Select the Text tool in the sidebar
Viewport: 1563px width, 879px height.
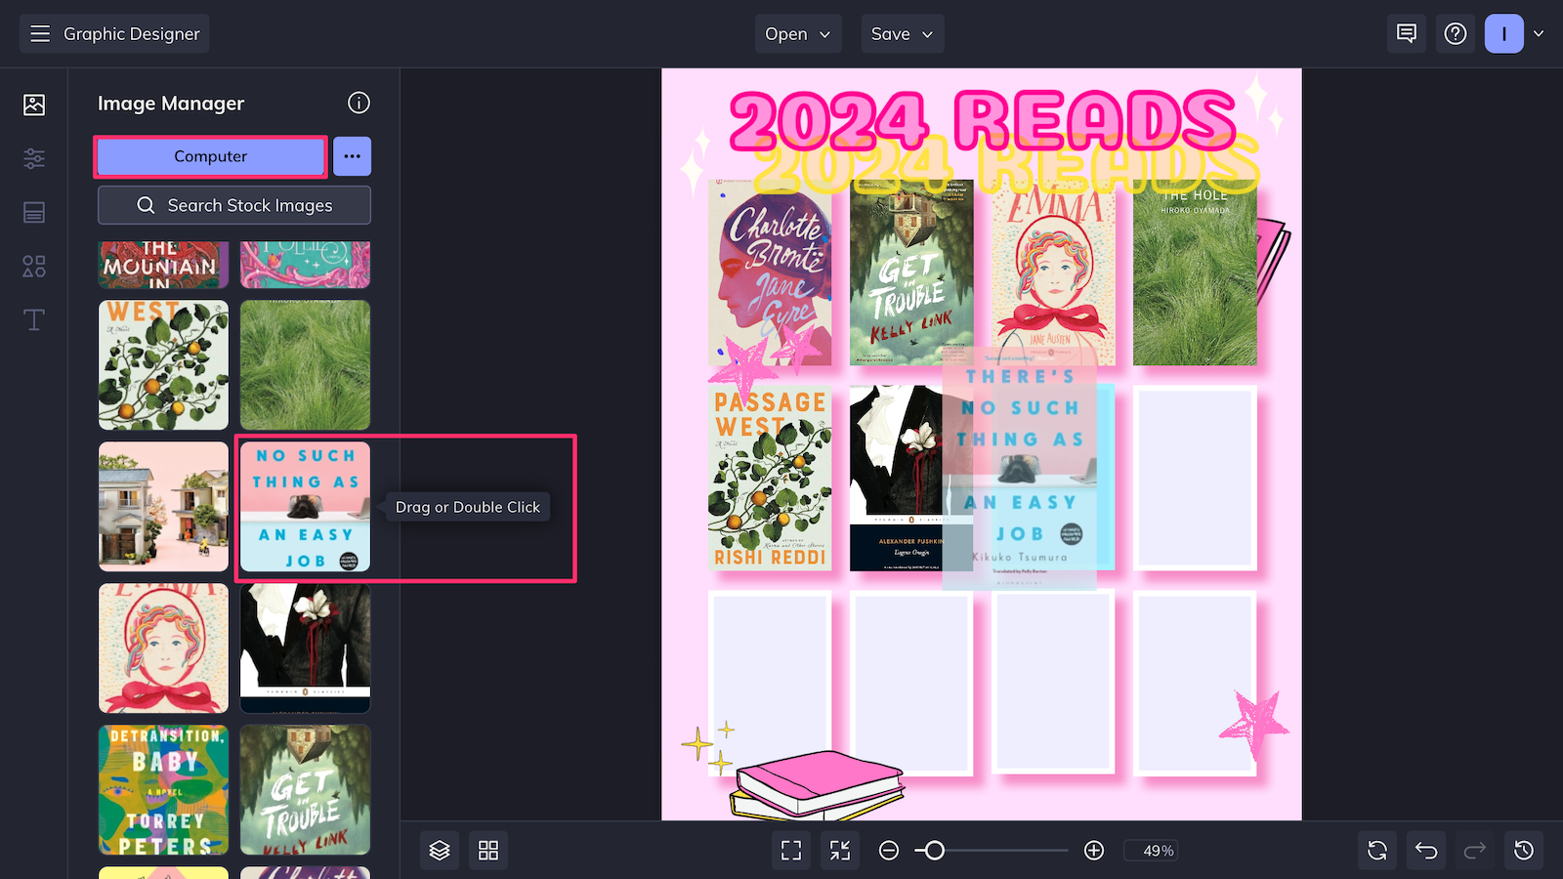tap(33, 319)
